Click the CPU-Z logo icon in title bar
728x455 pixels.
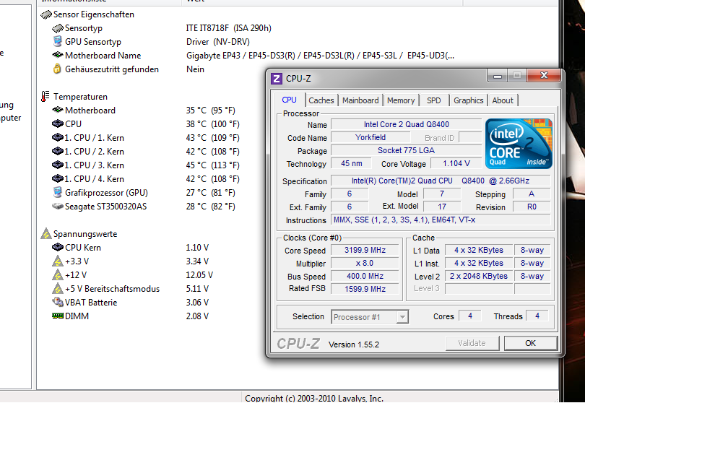point(276,79)
